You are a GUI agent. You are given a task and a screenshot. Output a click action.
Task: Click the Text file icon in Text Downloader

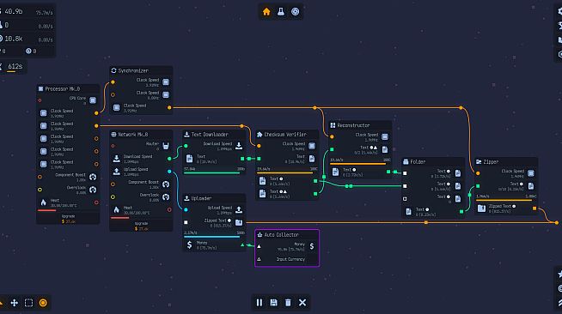coord(190,159)
